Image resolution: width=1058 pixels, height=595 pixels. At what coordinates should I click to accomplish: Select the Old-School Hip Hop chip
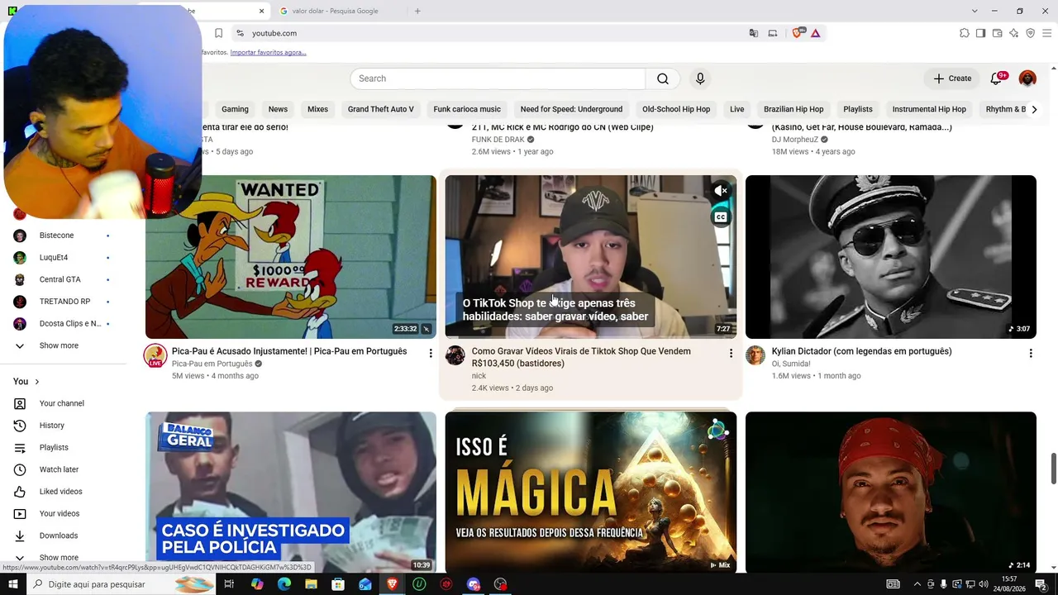676,109
